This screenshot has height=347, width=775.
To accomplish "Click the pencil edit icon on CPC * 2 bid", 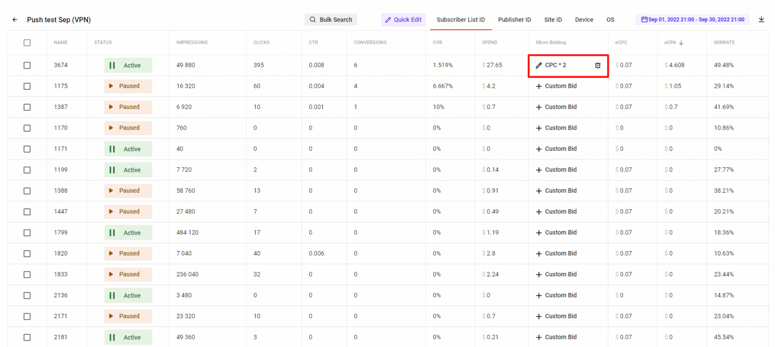I will click(538, 65).
